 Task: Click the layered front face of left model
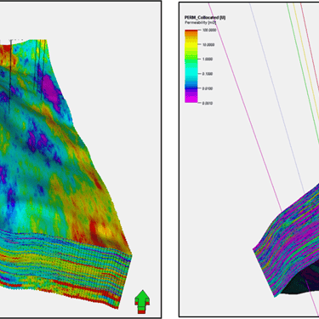pos(66,266)
